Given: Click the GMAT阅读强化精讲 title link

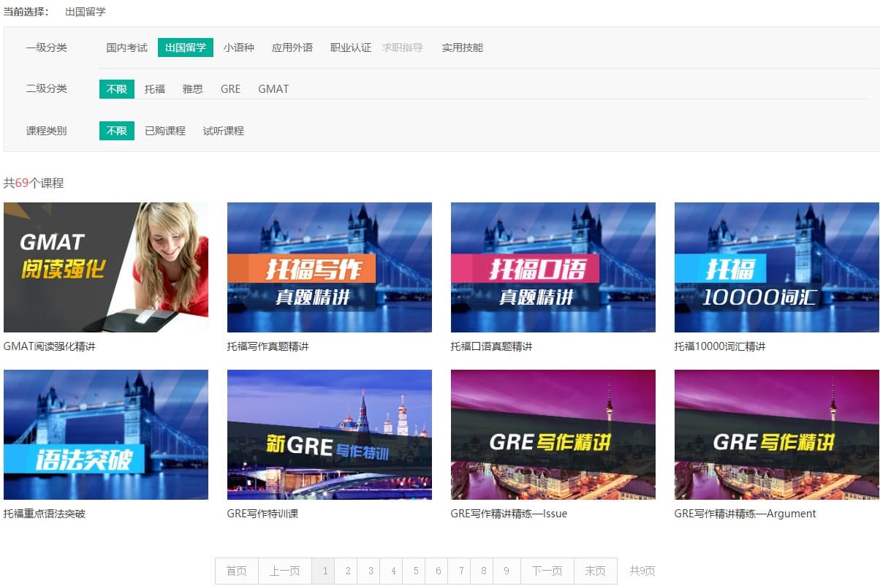Looking at the screenshot, I should (x=50, y=346).
